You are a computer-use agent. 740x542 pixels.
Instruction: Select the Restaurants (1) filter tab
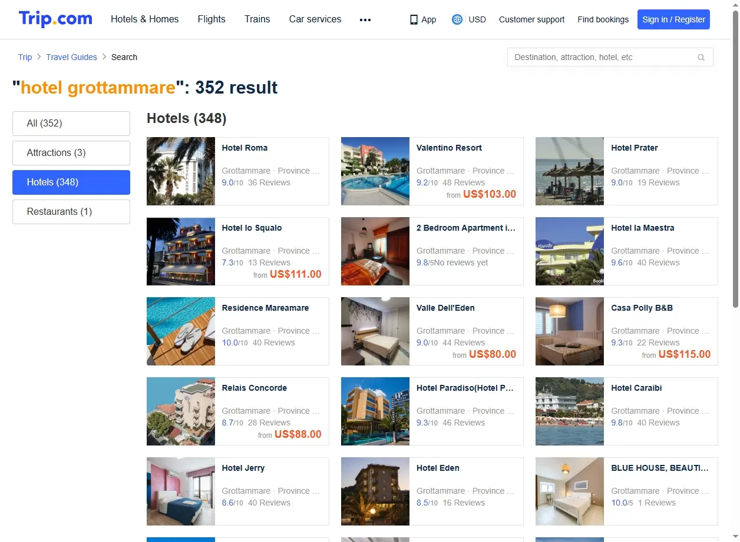click(x=71, y=212)
